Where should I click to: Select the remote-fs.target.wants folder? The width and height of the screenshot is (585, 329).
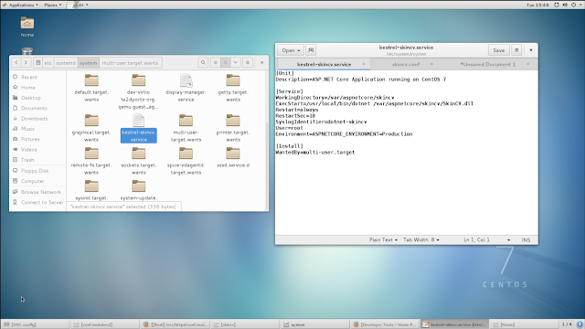point(91,161)
